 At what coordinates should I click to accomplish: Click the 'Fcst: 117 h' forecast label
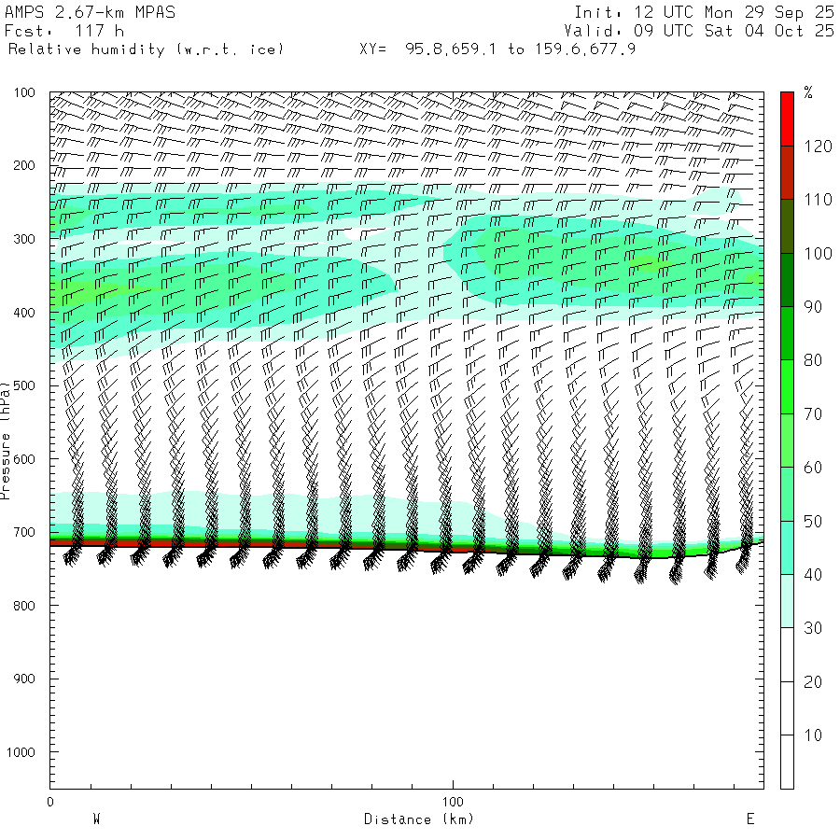(x=64, y=31)
